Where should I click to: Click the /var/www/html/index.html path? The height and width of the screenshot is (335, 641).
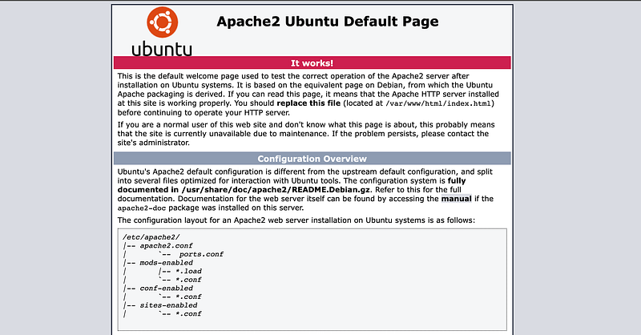[438, 103]
